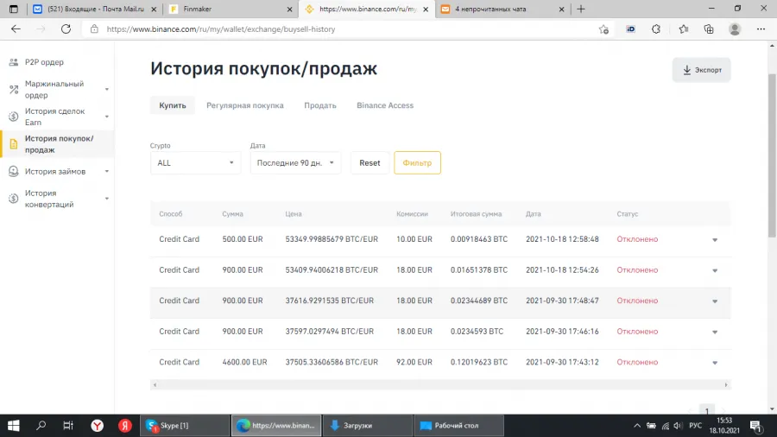
Task: Open the Дата Последние 90 дн. dropdown
Action: (x=295, y=162)
